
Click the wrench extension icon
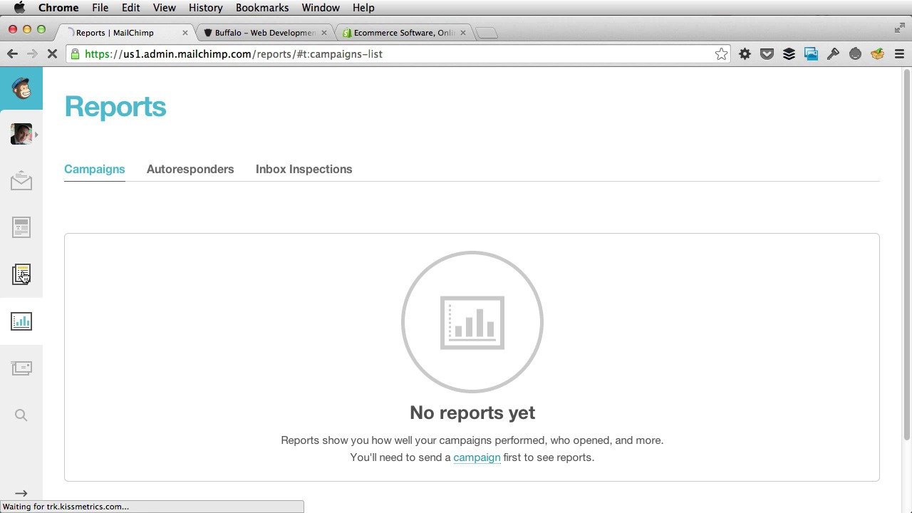(x=833, y=54)
